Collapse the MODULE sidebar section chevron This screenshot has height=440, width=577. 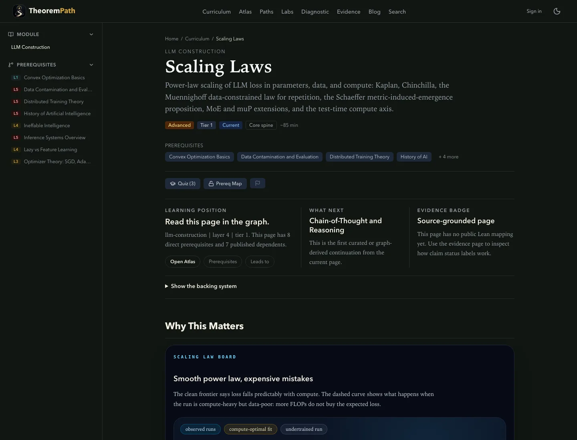(91, 34)
